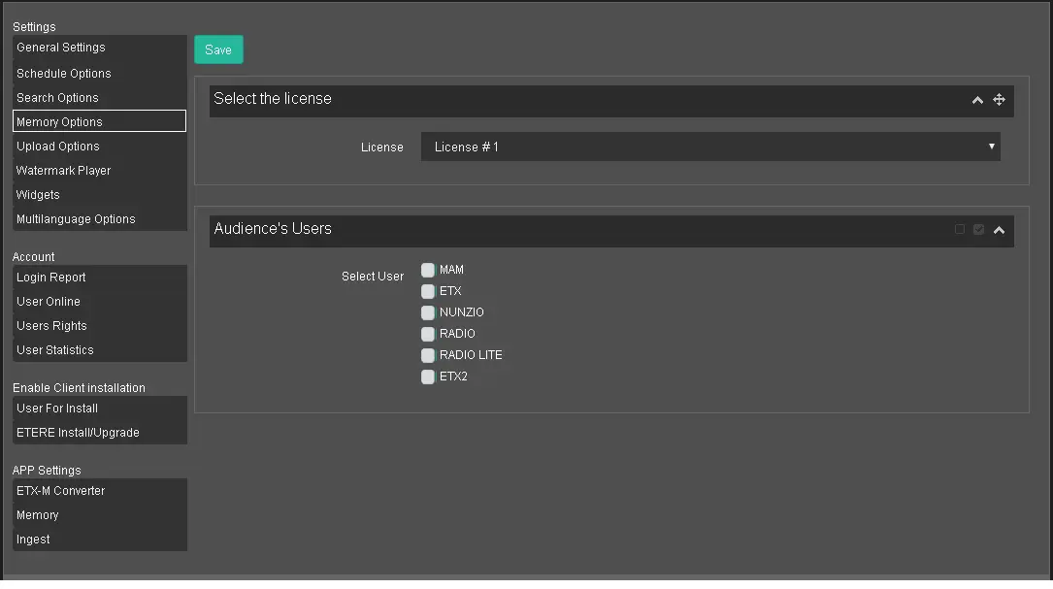This screenshot has height=589, width=1053.
Task: Toggle the RADIO LITE user checkbox
Action: [428, 355]
